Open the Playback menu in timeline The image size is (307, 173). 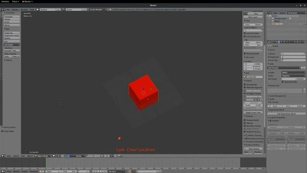[34, 172]
